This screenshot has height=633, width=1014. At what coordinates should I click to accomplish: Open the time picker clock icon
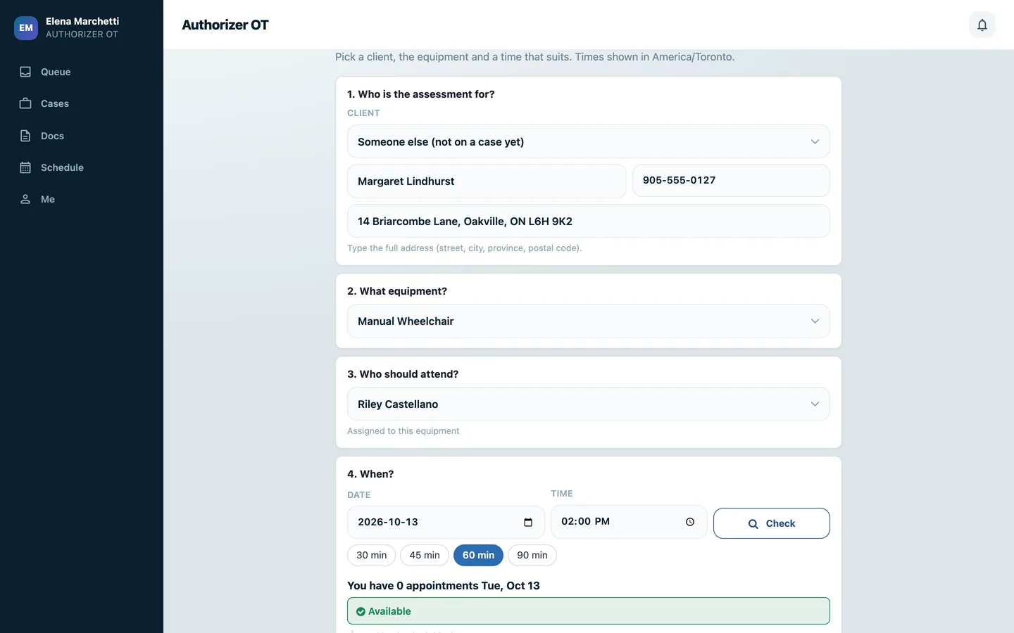tap(690, 522)
